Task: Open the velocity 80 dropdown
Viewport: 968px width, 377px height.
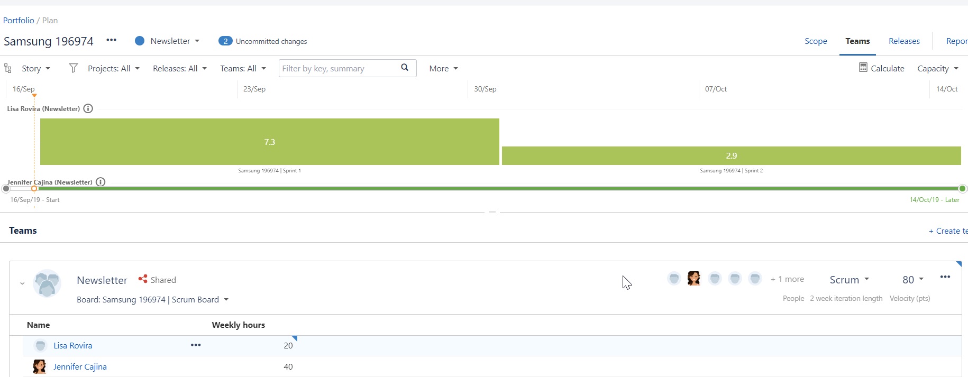Action: (x=913, y=280)
